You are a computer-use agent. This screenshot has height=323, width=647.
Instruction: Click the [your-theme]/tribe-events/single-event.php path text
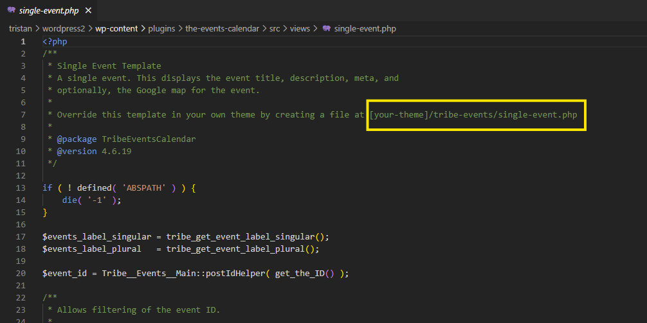[473, 114]
